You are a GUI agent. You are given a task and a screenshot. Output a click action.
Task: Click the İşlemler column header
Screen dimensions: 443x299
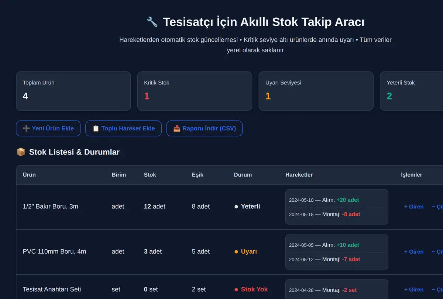tap(412, 175)
